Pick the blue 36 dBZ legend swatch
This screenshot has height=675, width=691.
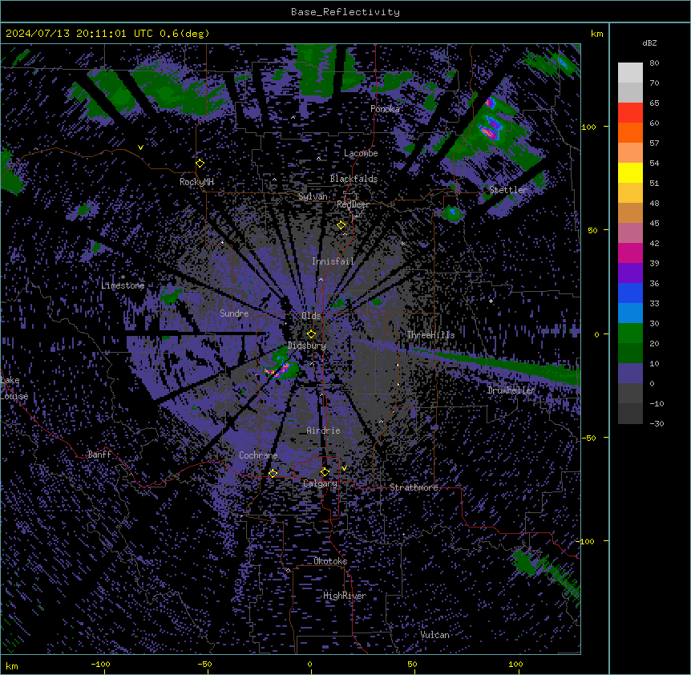[630, 293]
